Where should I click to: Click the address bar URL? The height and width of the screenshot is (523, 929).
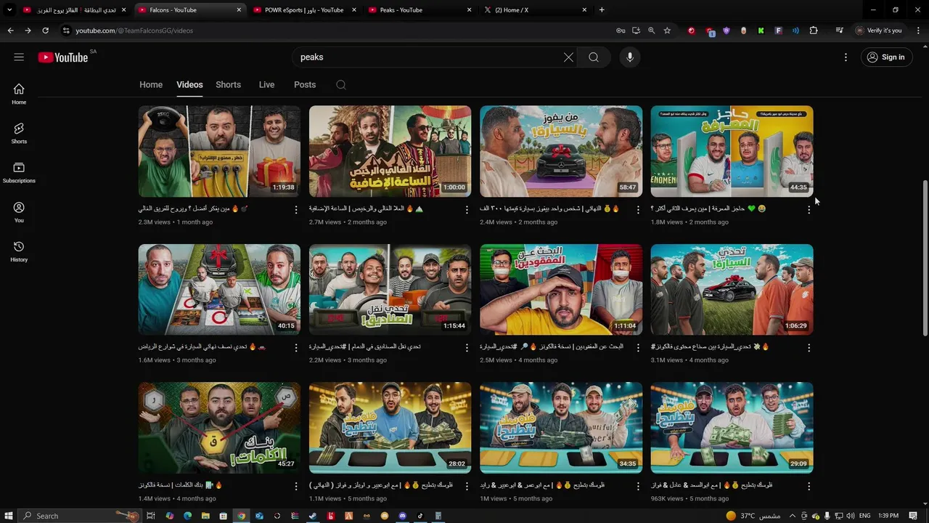[134, 31]
